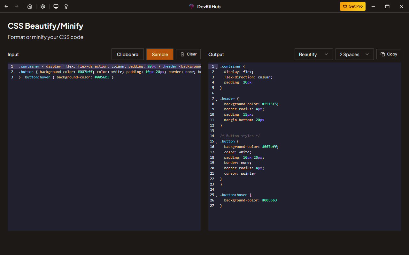The width and height of the screenshot is (409, 255).
Task: Collapse the .button rule fold arrow
Action: [x=217, y=142]
